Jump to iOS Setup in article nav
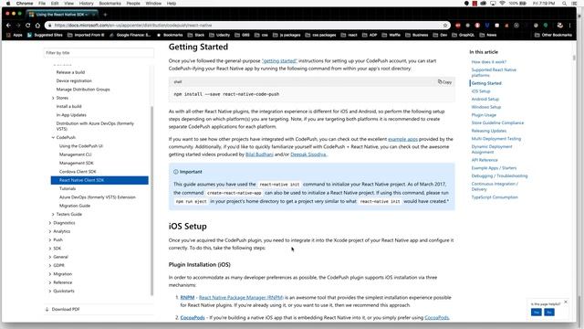Screen dimensions: 584x329 click(x=481, y=91)
